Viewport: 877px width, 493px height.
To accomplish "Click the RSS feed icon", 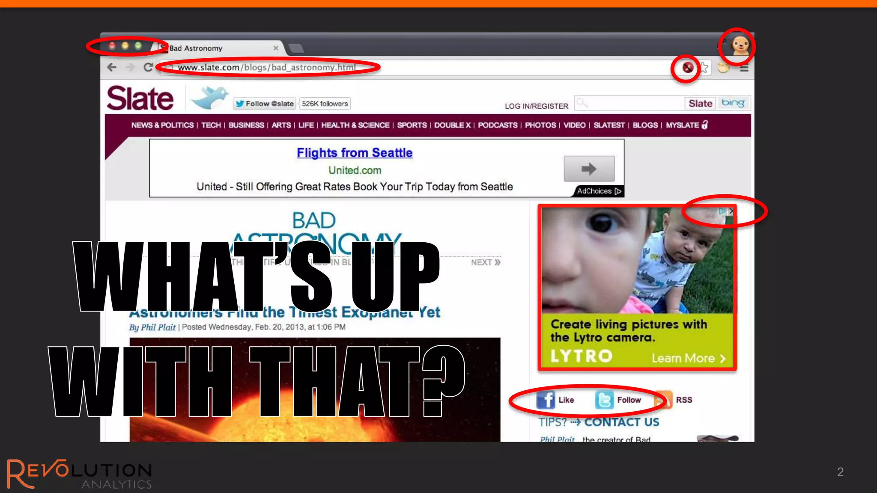I will click(664, 400).
